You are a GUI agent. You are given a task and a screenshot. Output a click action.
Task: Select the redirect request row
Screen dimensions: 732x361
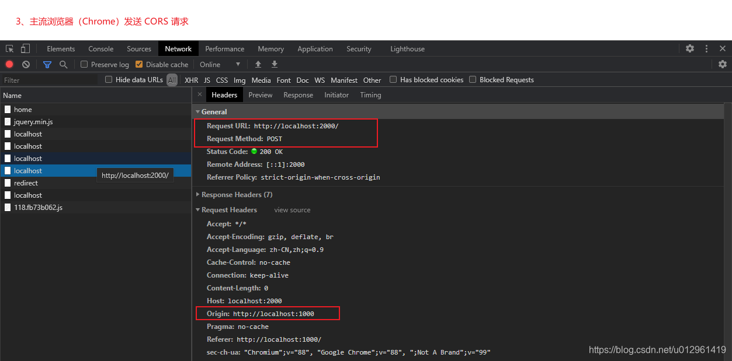click(x=96, y=183)
